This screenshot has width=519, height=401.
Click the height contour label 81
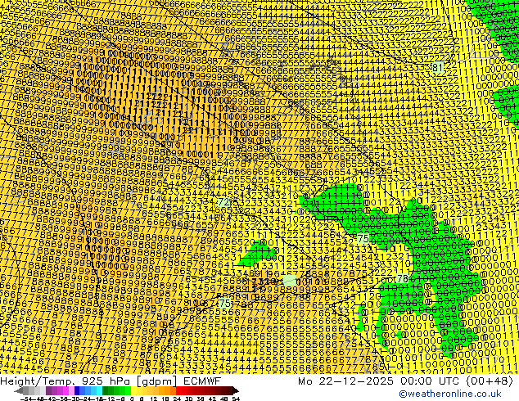click(x=438, y=67)
